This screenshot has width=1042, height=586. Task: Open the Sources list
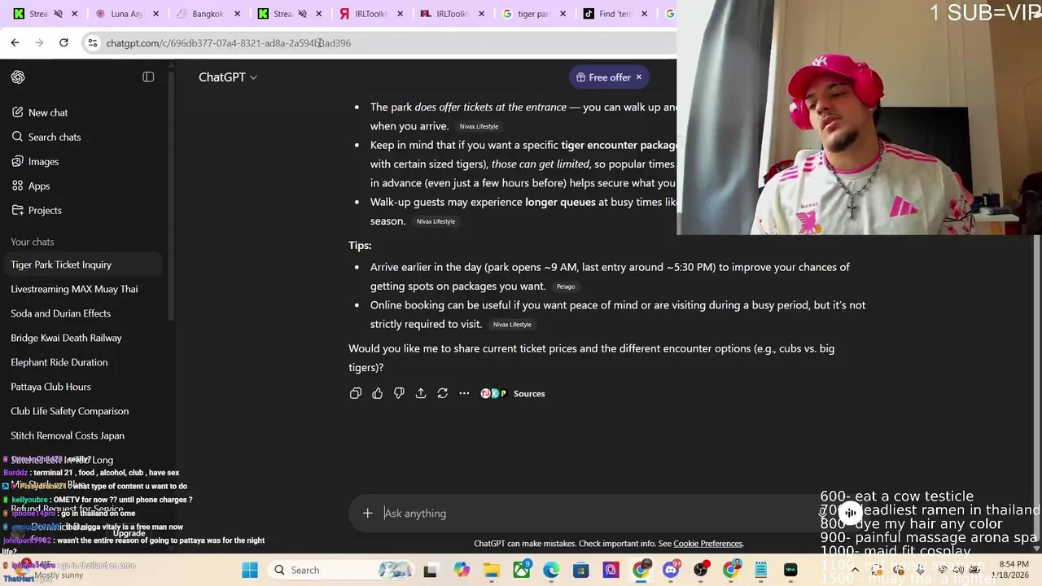tap(513, 393)
